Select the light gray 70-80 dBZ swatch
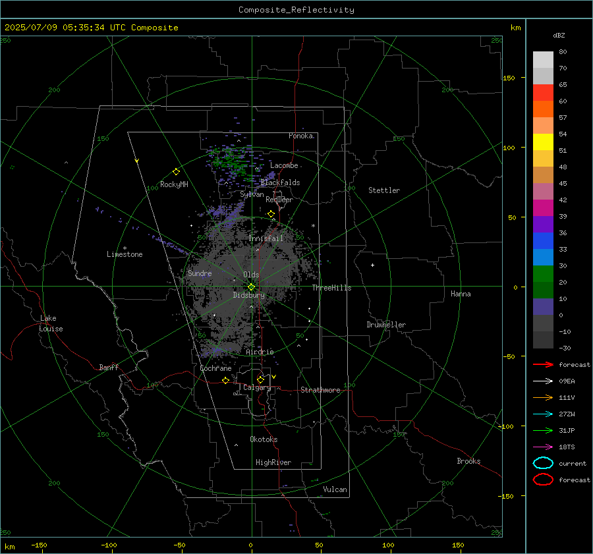This screenshot has width=593, height=554. point(543,60)
